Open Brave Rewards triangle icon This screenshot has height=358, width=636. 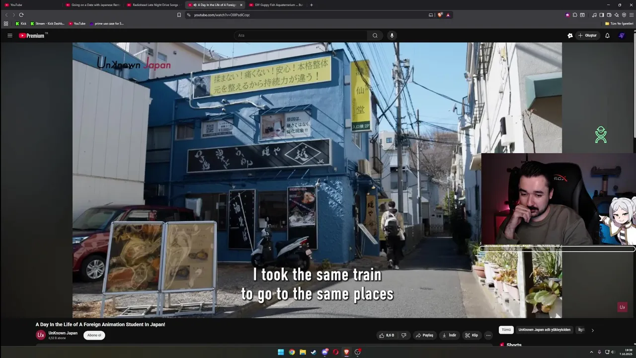click(448, 15)
